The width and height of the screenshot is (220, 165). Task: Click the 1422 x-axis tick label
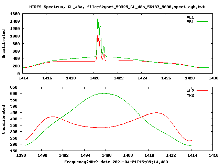[x=119, y=78]
